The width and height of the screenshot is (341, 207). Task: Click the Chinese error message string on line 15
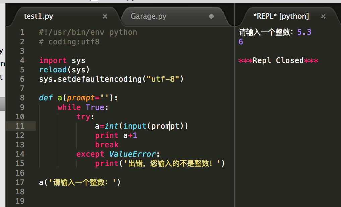[x=172, y=163]
